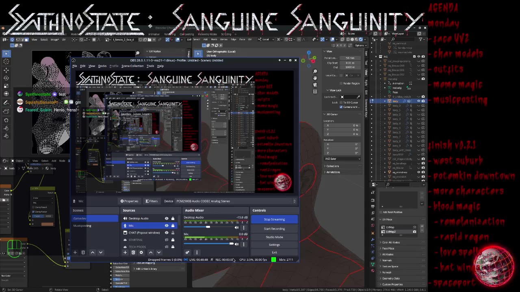This screenshot has width=520, height=292.
Task: Show the hidden STARTING source
Action: tap(167, 240)
